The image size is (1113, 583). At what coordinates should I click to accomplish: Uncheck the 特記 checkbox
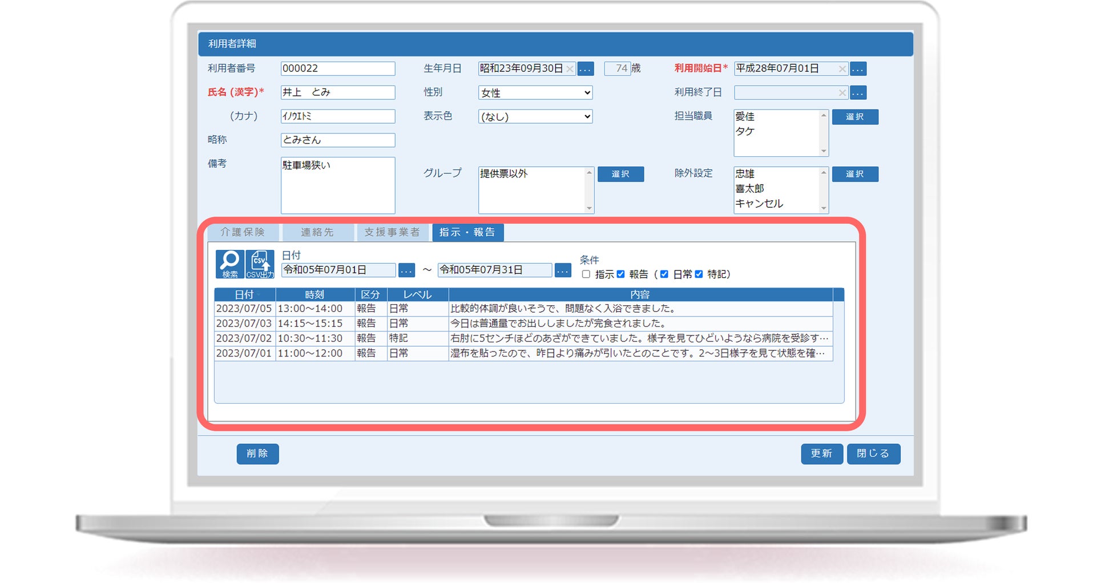[699, 274]
